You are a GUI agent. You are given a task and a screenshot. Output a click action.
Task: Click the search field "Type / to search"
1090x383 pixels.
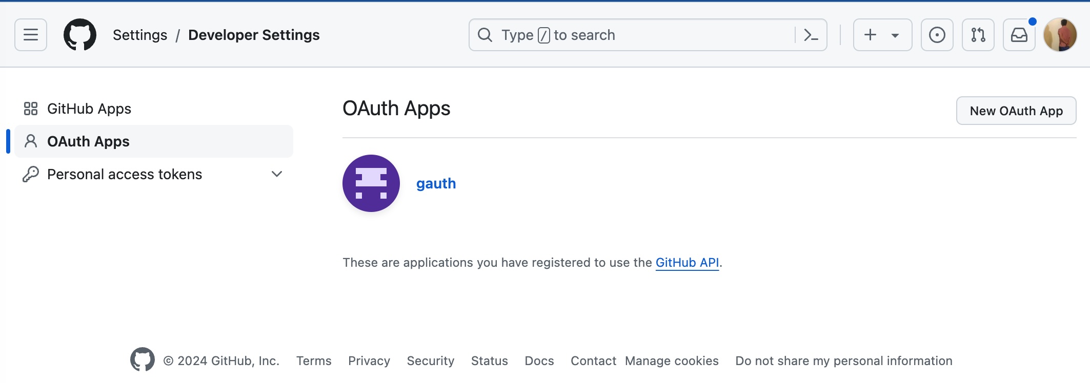tap(648, 35)
